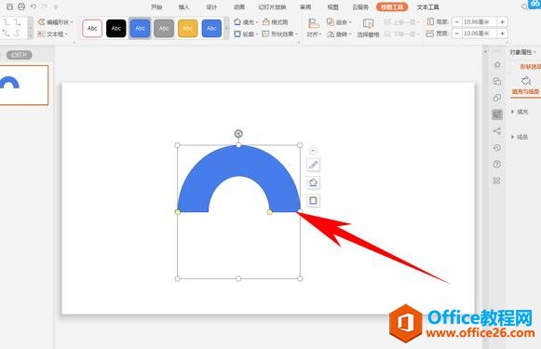The width and height of the screenshot is (541, 349).
Task: Increase height with the plus stepper
Action: coord(503,21)
